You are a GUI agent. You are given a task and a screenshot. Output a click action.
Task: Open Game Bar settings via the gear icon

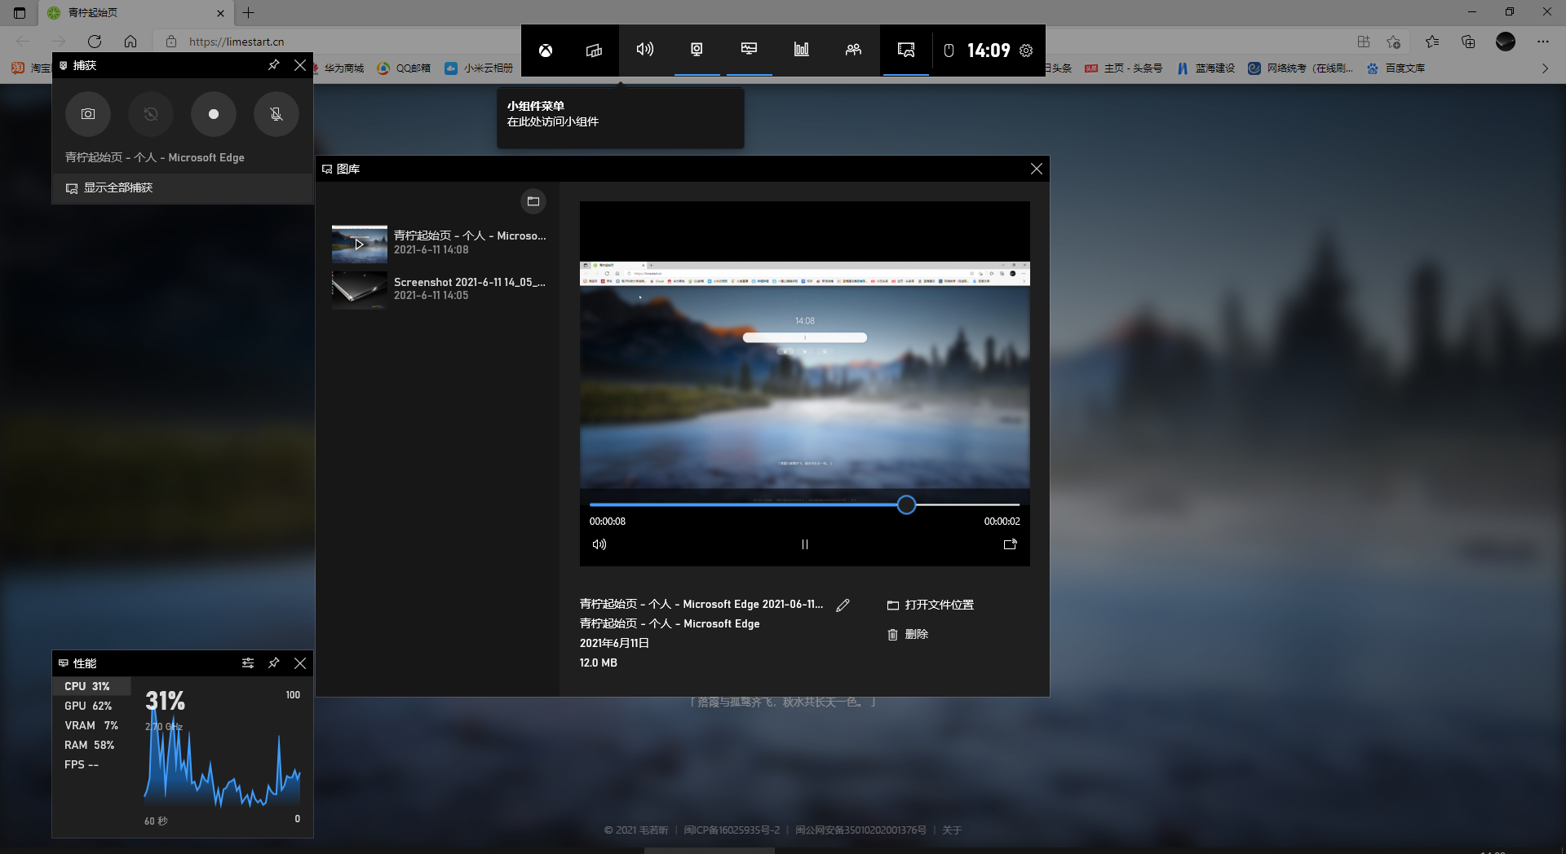click(x=1026, y=50)
